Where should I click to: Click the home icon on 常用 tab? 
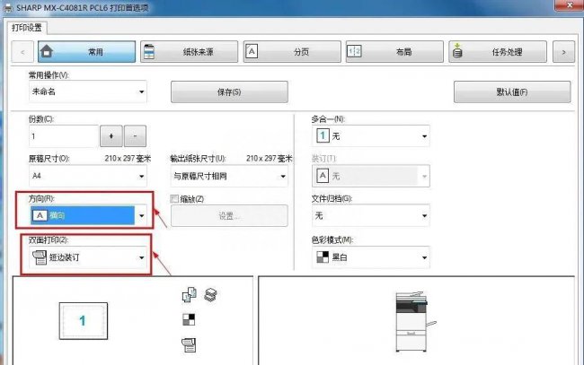click(47, 51)
